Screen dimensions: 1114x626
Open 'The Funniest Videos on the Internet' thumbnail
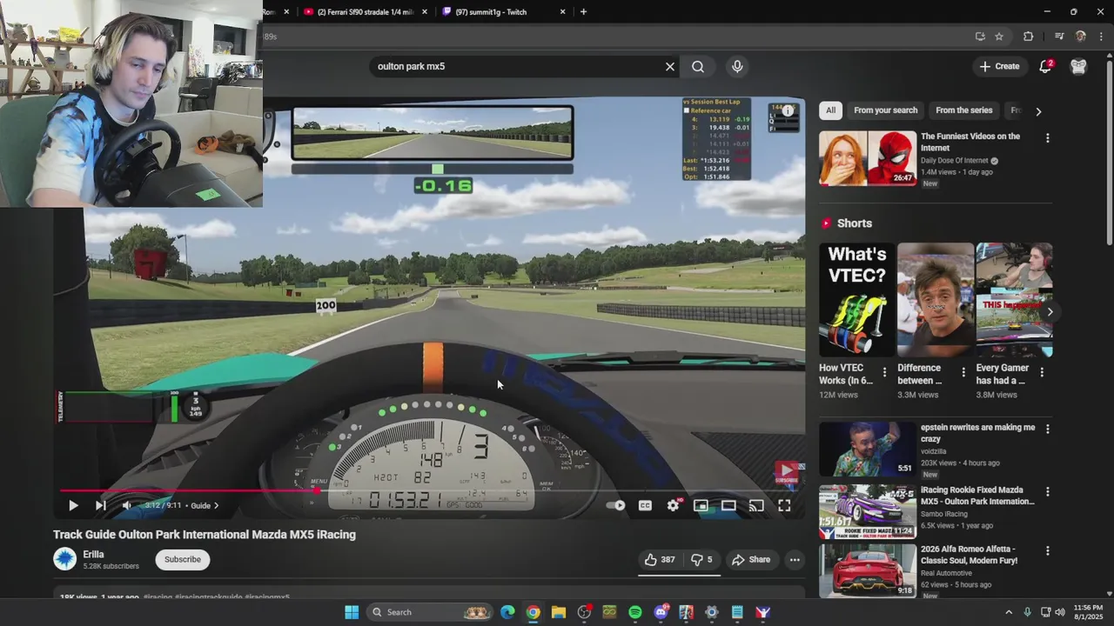(x=868, y=158)
